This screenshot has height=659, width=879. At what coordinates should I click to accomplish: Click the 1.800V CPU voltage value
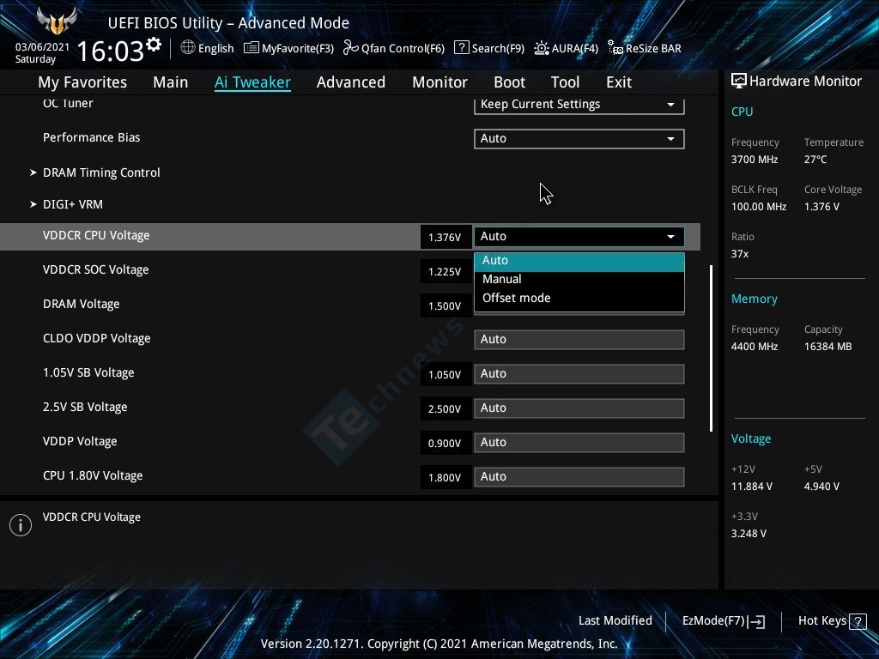[x=446, y=477]
